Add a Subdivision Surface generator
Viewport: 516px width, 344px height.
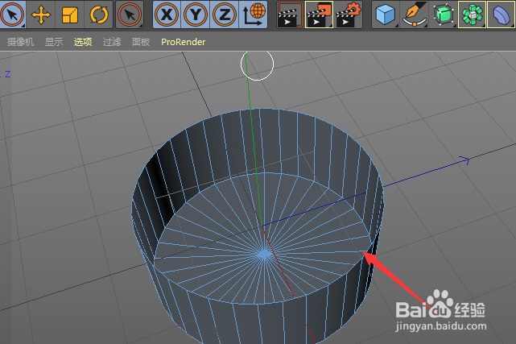coord(444,15)
